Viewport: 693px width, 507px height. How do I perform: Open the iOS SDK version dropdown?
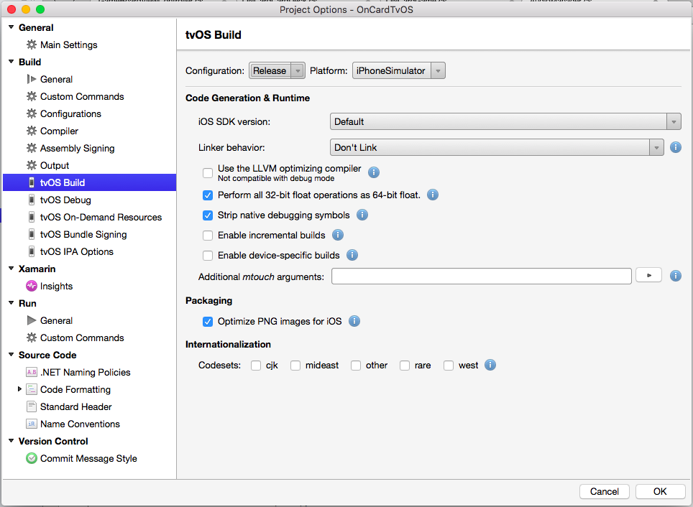click(x=673, y=121)
